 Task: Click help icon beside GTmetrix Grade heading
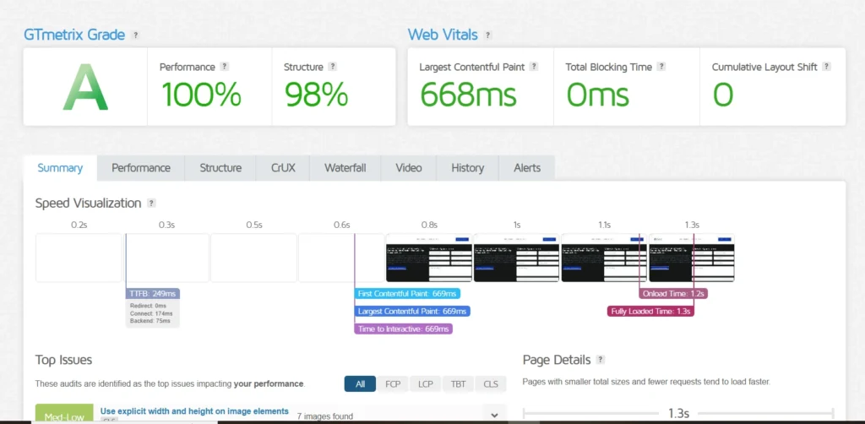point(136,35)
